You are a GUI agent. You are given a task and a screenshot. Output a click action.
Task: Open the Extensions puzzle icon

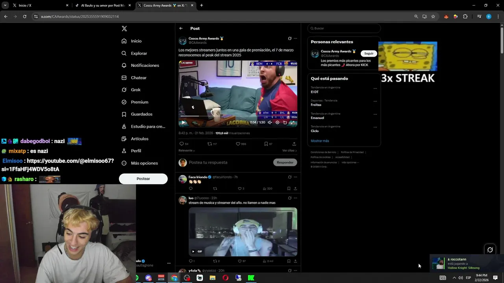point(465,17)
